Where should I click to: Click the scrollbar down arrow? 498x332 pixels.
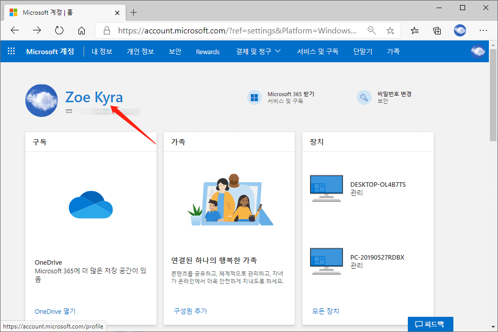point(493,326)
